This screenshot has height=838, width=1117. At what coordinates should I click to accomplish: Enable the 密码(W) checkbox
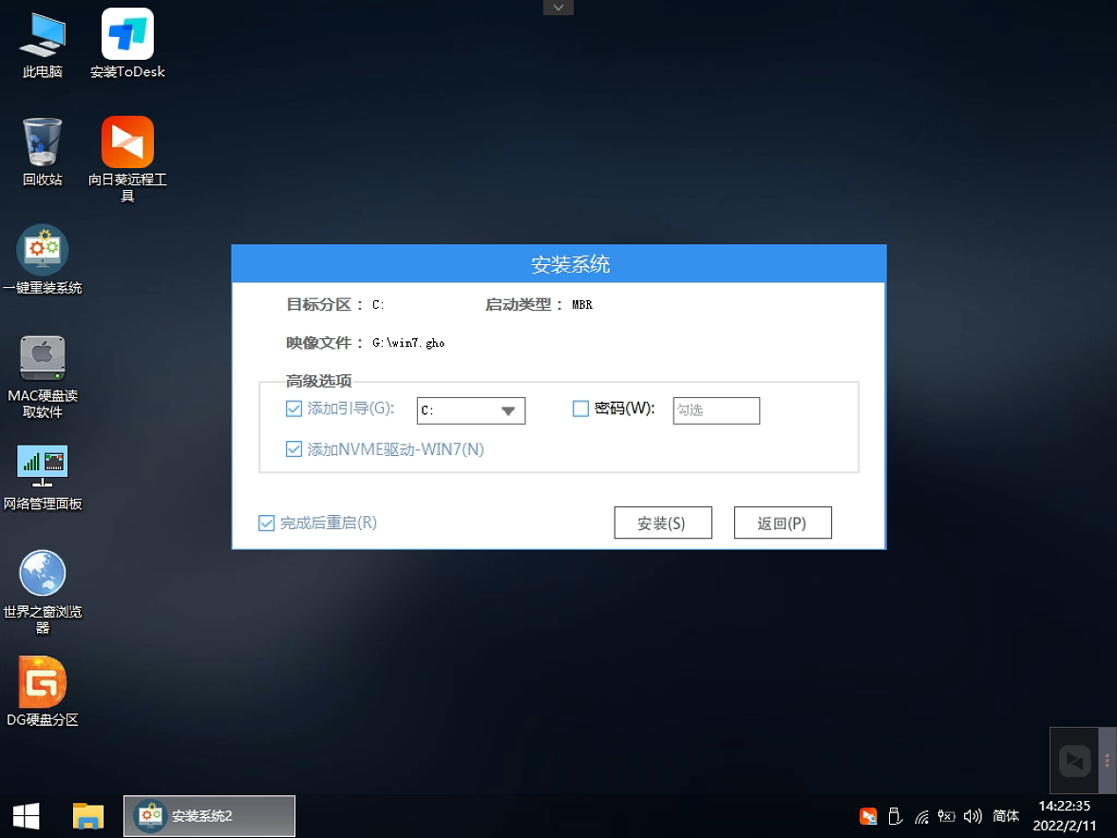click(579, 409)
